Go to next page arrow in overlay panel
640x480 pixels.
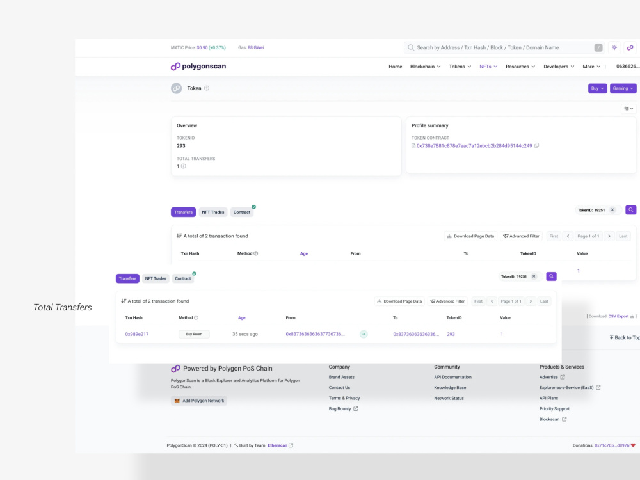coord(531,301)
